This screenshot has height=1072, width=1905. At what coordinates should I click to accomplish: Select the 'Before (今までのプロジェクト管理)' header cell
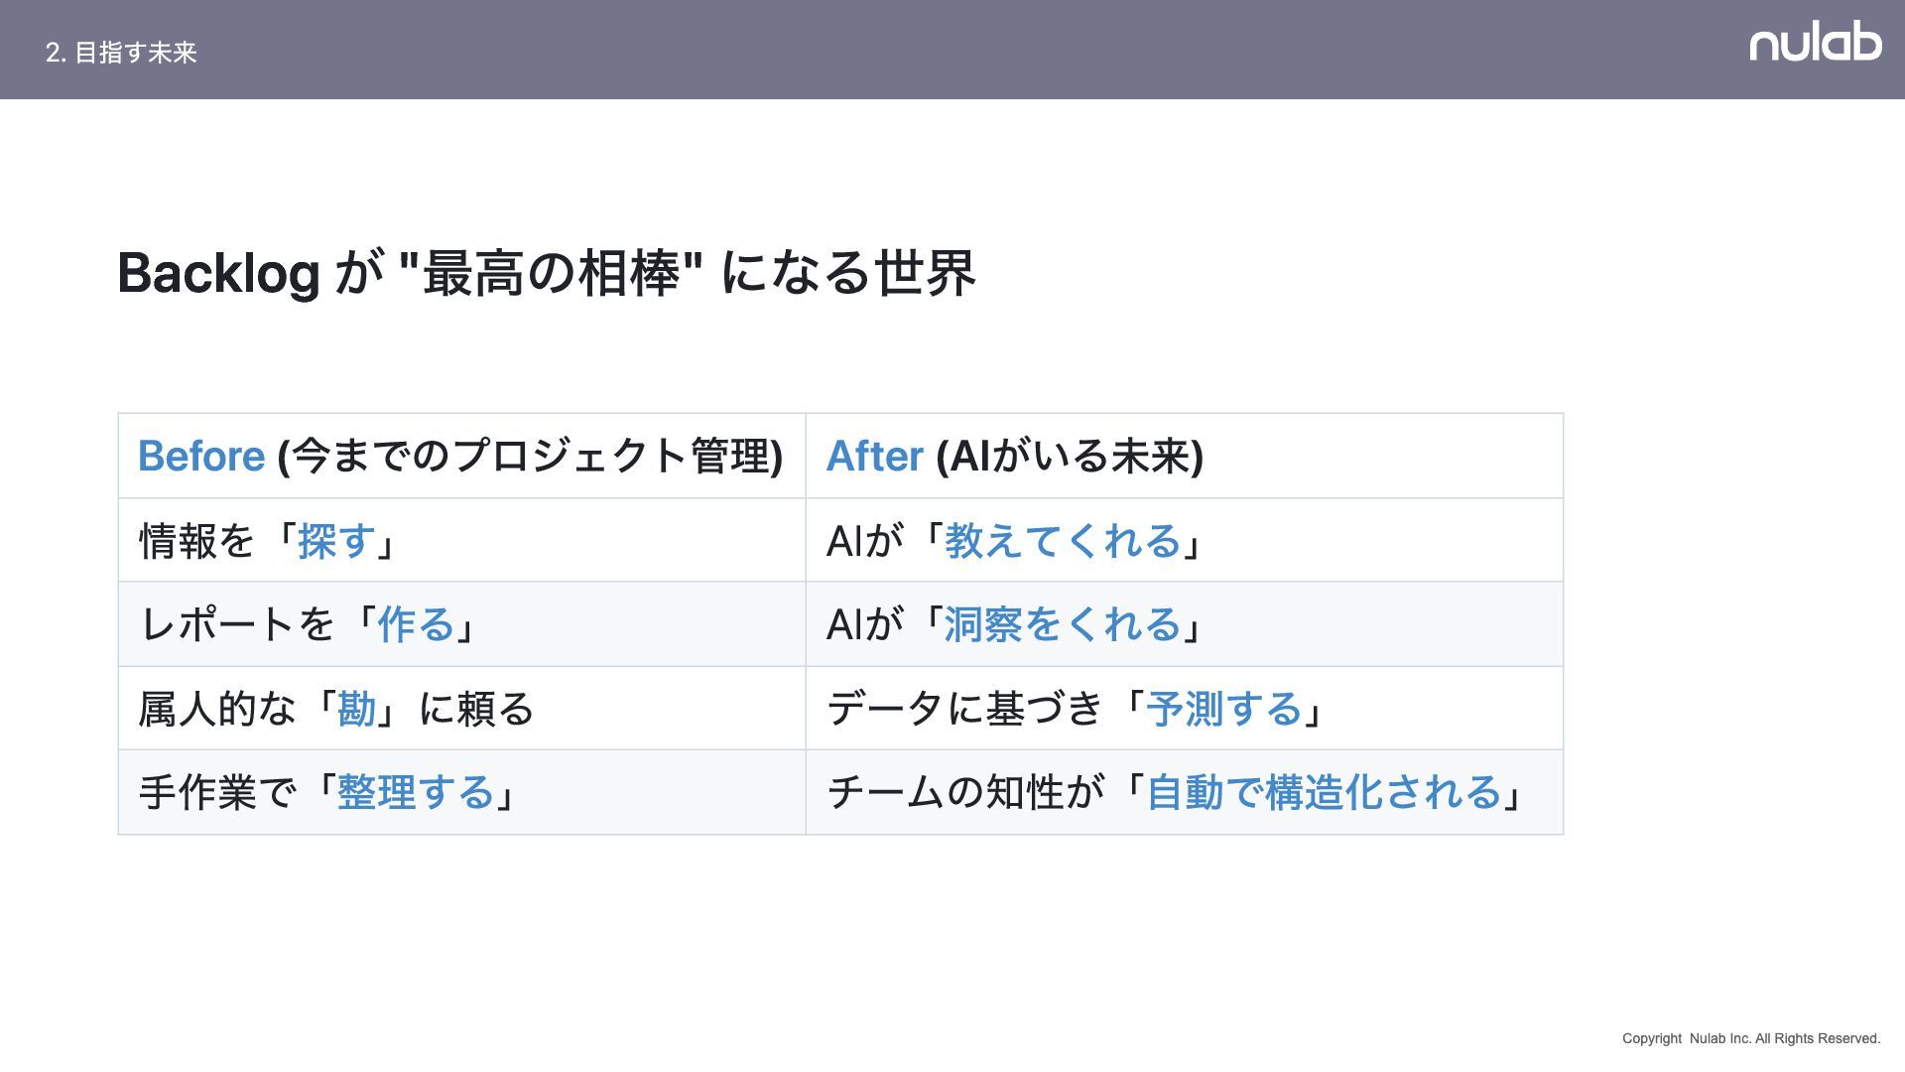point(461,457)
